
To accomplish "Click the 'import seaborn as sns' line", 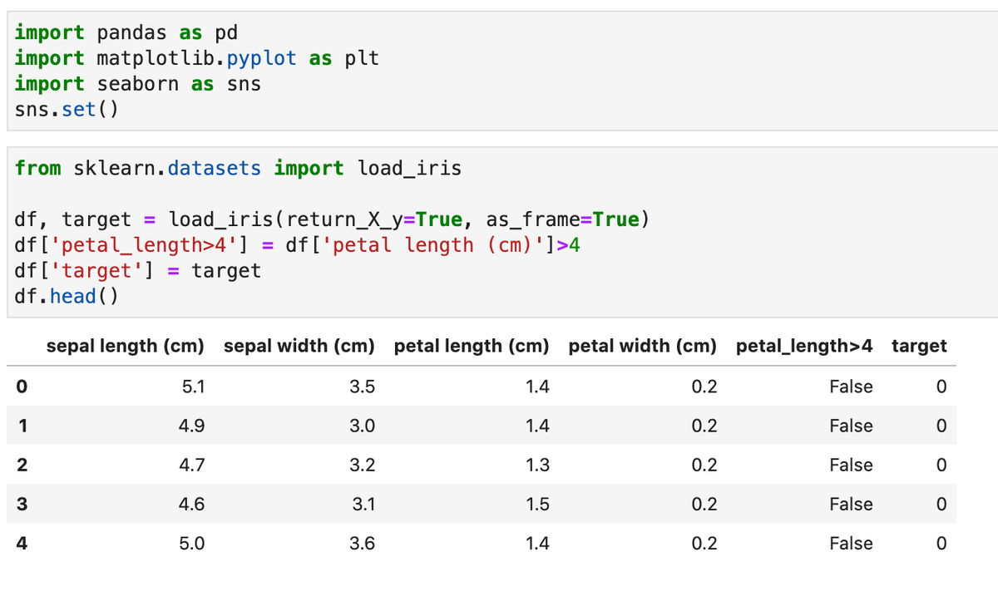I will tap(137, 84).
